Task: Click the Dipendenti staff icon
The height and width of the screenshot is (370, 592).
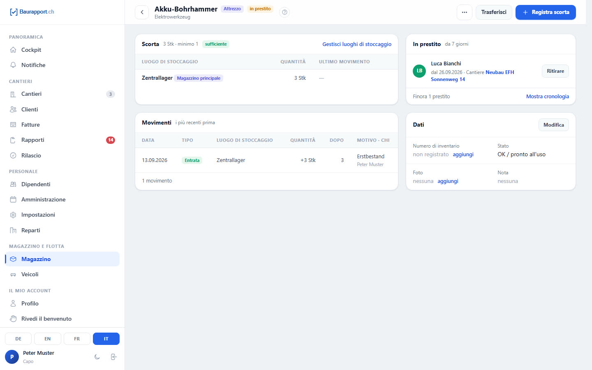Action: (x=13, y=184)
